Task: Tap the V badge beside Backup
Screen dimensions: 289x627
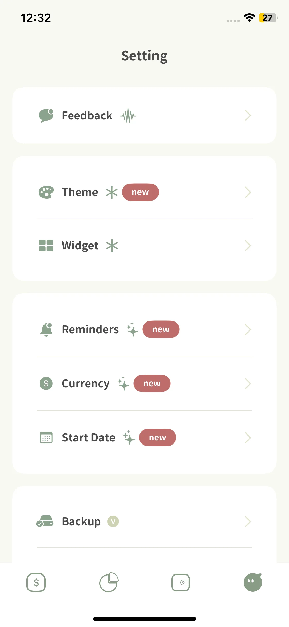Action: click(113, 521)
